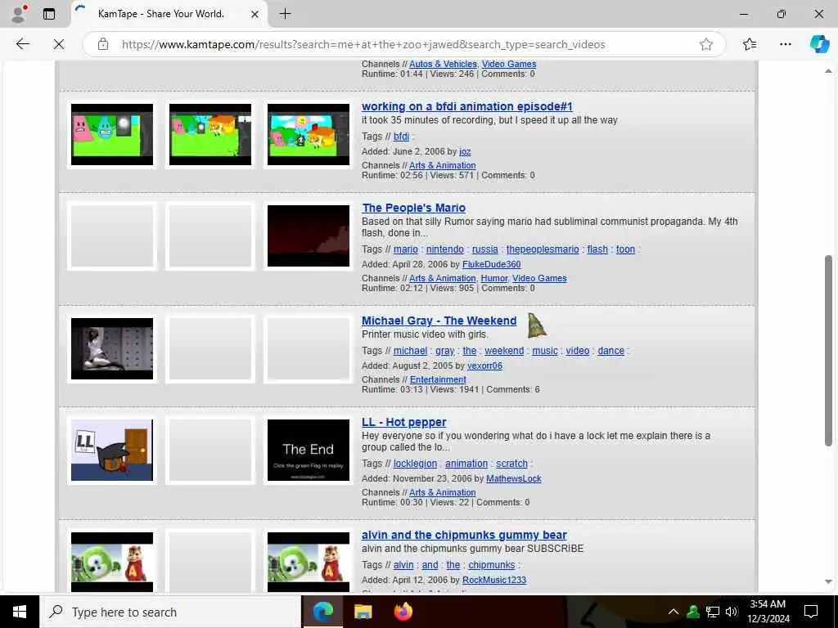The height and width of the screenshot is (628, 838).
Task: Visit uploader RockMusic1233's profile
Action: click(x=494, y=580)
